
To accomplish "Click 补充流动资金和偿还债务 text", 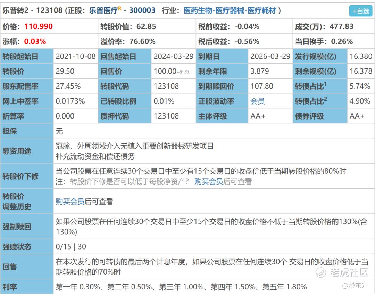I will [95, 156].
